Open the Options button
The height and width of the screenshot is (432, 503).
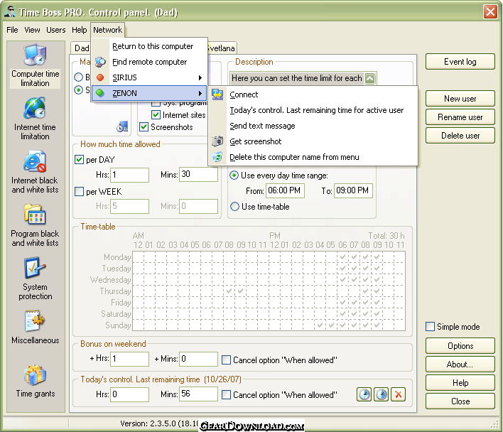(x=460, y=346)
